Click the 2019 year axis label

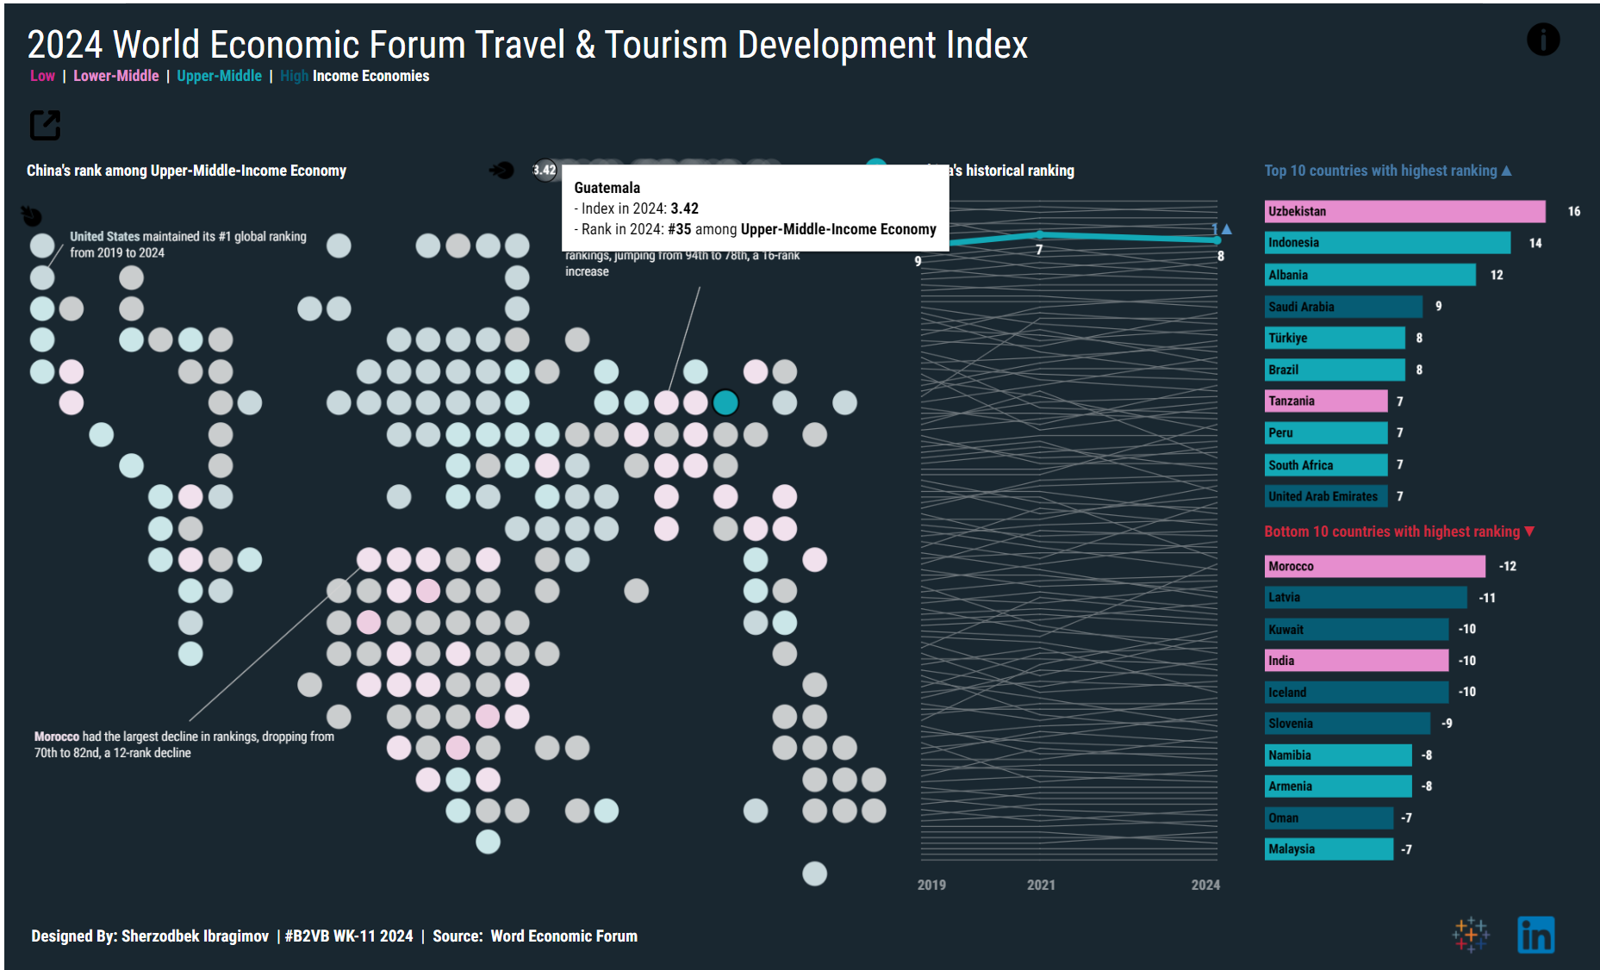(931, 885)
